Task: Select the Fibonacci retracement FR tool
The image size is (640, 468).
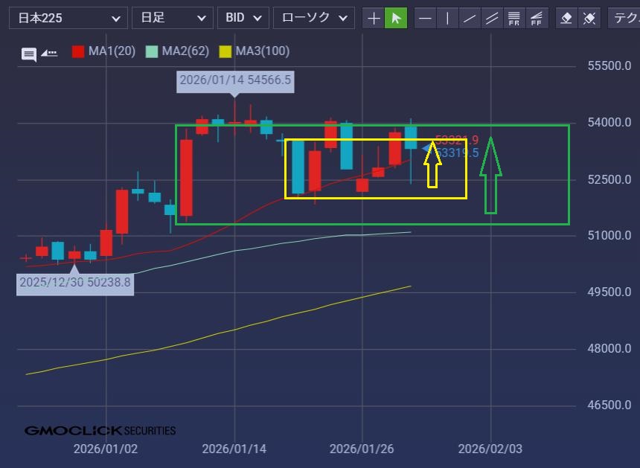Action: click(x=513, y=18)
